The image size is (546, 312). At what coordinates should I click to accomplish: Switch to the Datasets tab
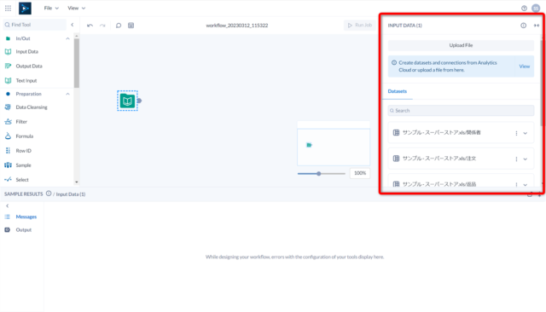[x=398, y=91]
